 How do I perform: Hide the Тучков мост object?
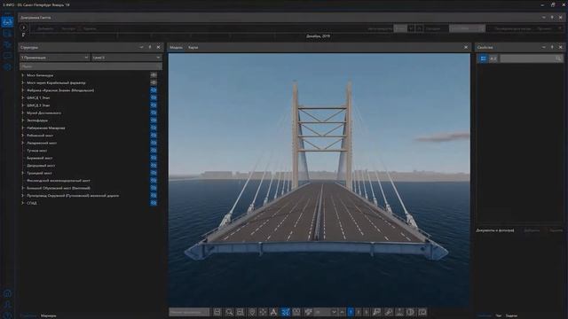pyautogui.click(x=154, y=151)
